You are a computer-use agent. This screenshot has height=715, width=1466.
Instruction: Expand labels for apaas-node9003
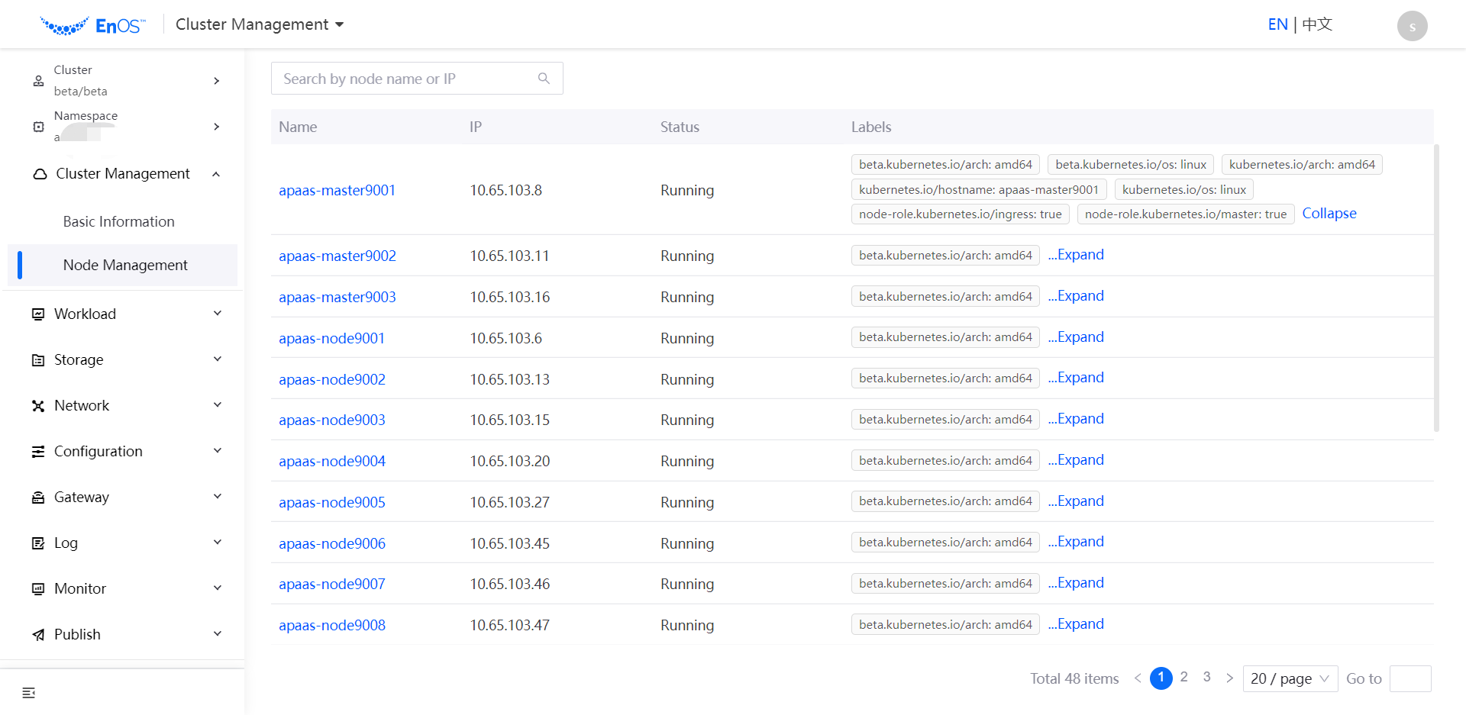click(1076, 418)
